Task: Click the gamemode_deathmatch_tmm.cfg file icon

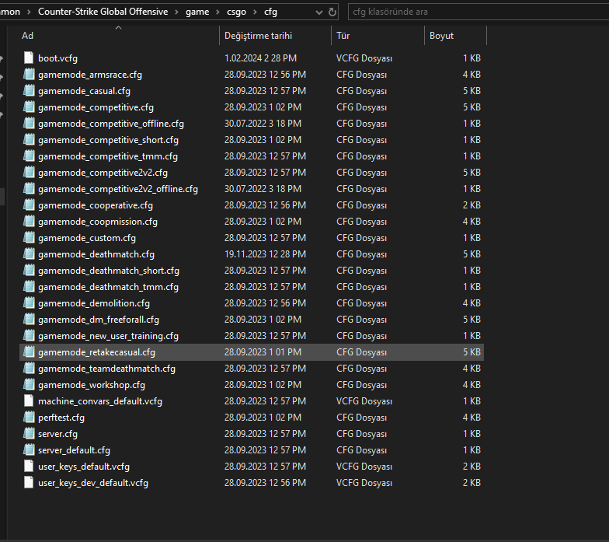Action: point(29,286)
